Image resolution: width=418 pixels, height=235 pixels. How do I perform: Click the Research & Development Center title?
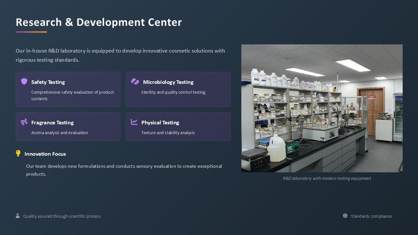coord(99,22)
